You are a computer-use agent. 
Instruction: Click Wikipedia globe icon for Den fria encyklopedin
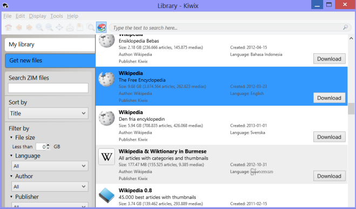coord(106,118)
